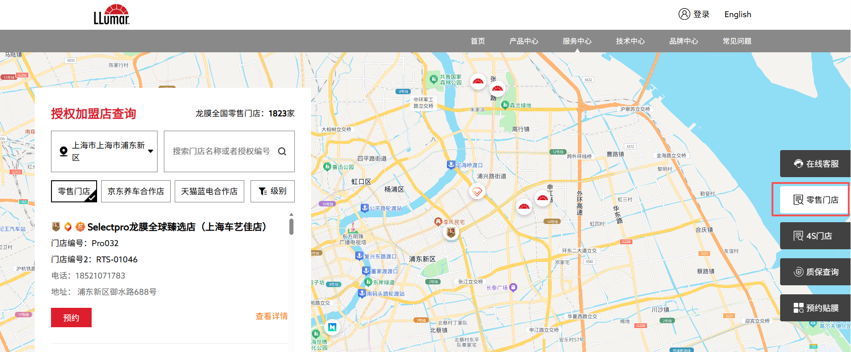
Task: Click the 共青国家森林公园 park icon on the map
Action: pyautogui.click(x=433, y=79)
